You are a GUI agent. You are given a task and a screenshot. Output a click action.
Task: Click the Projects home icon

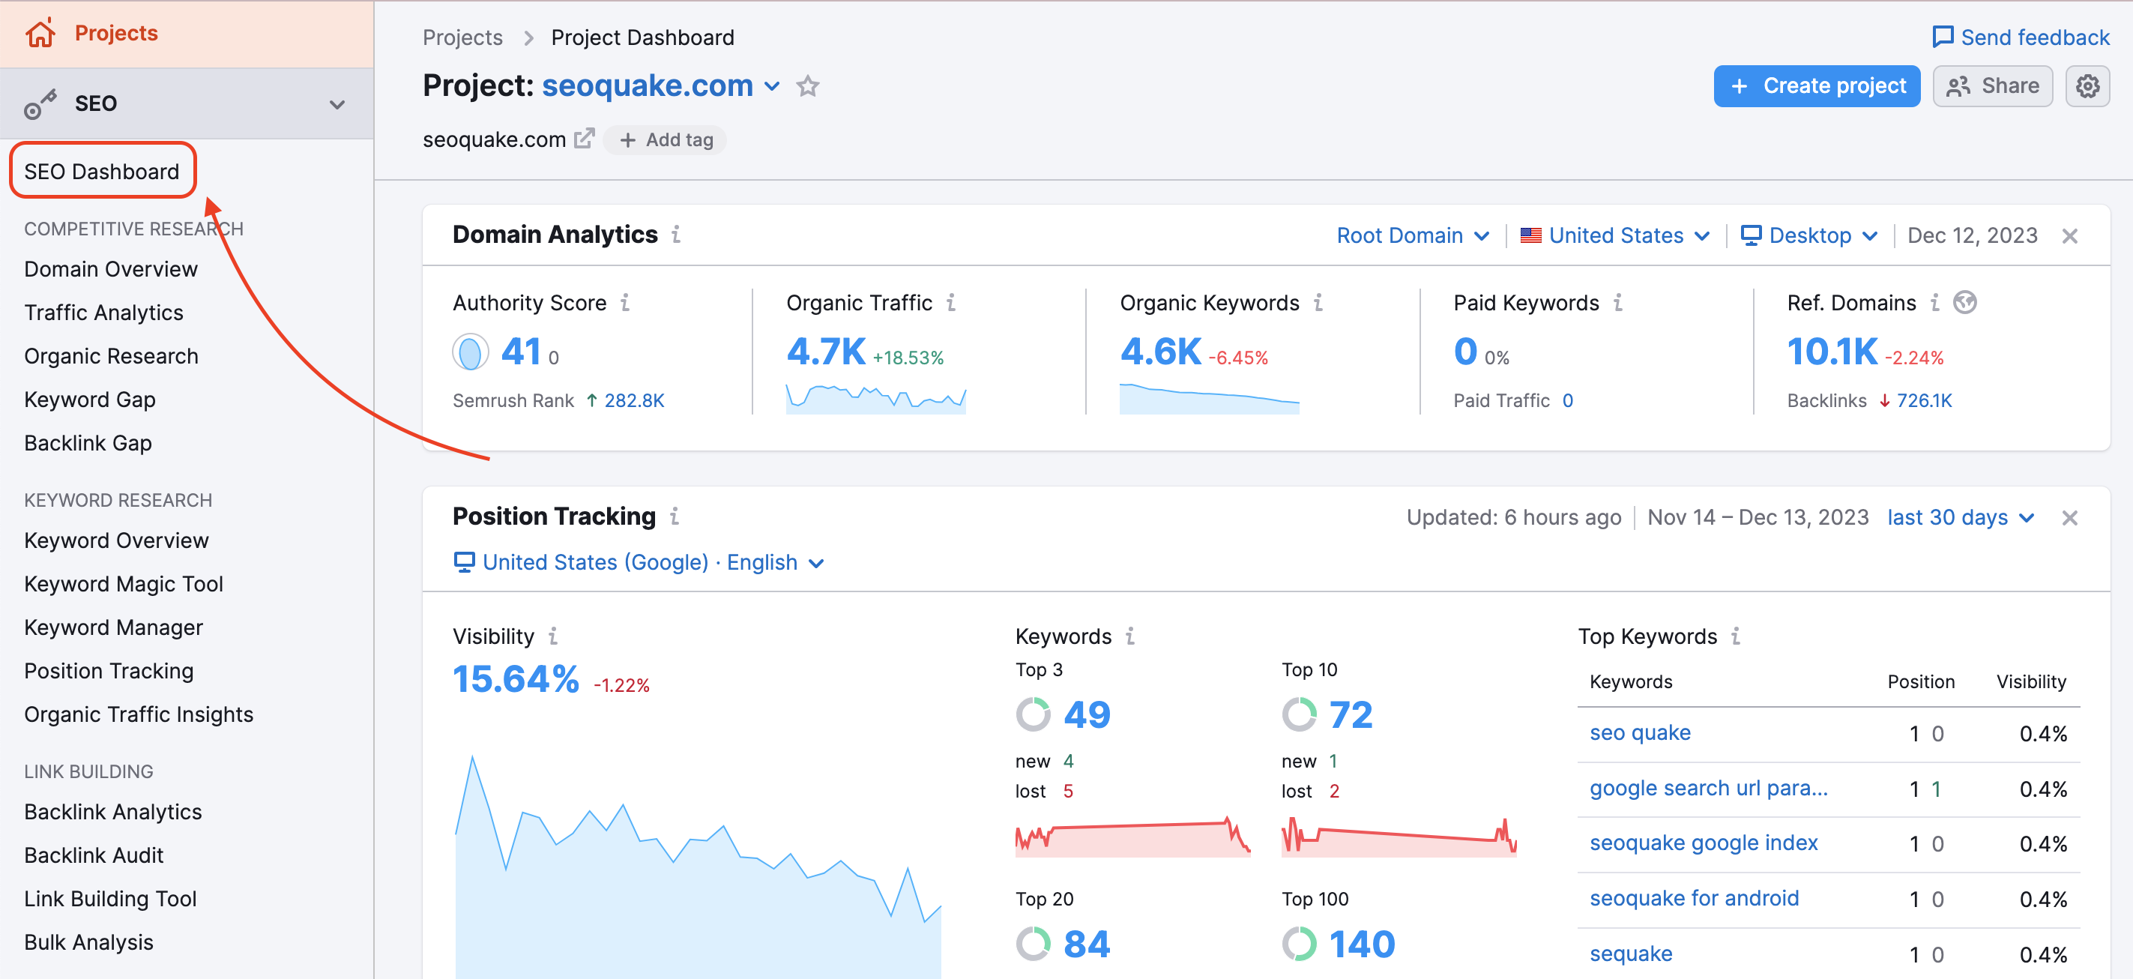(40, 33)
